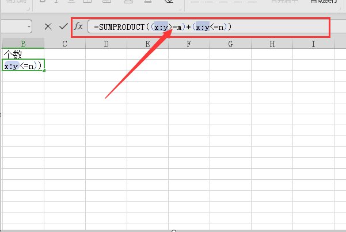Screen dimensions: 346x232
Task: Click second x:y reference in formula bar
Action: point(203,27)
